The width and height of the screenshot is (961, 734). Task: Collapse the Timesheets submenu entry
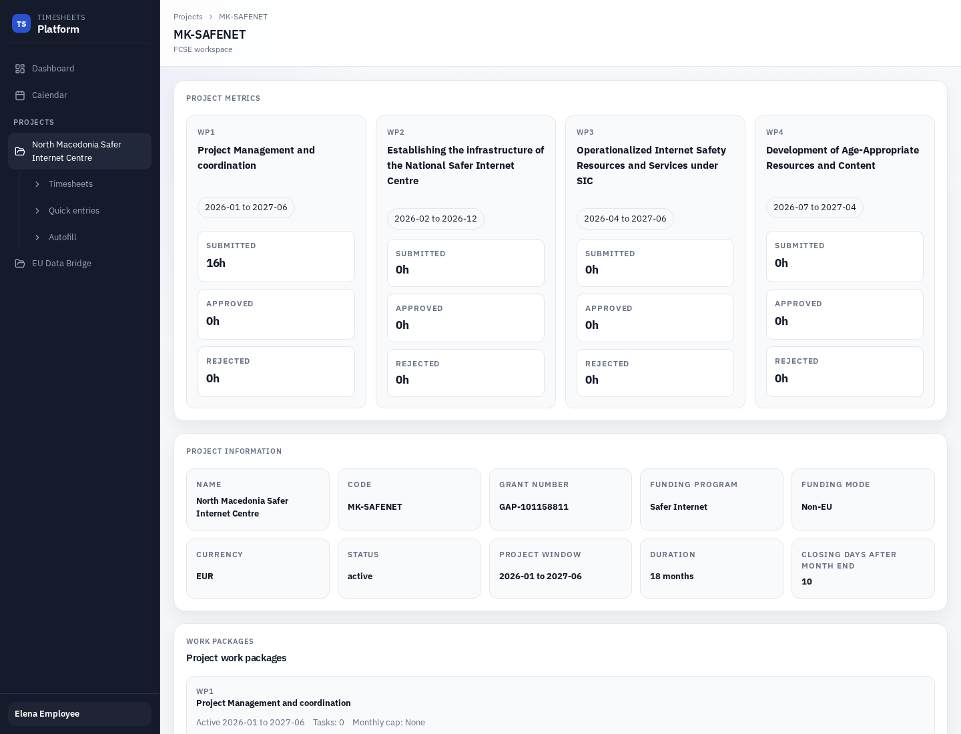tap(71, 184)
